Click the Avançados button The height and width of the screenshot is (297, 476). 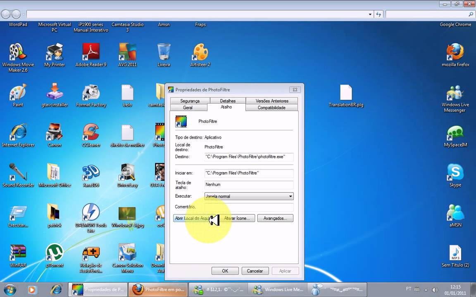point(275,218)
